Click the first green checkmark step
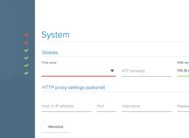 (x=26, y=50)
